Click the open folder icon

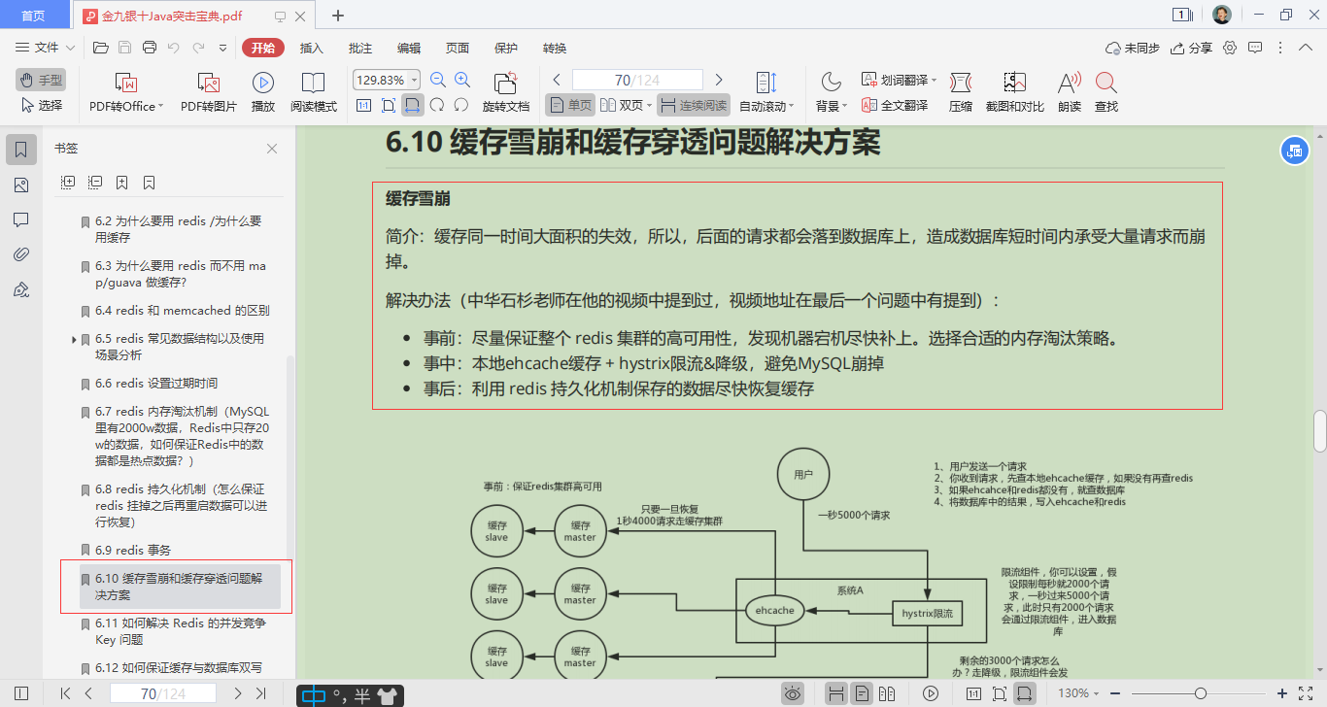click(x=100, y=48)
